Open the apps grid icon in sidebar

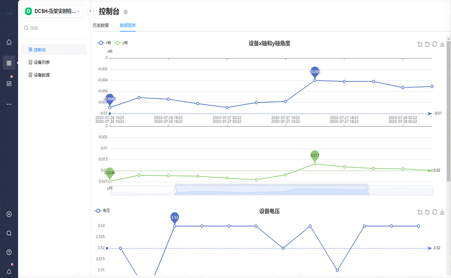(x=9, y=63)
